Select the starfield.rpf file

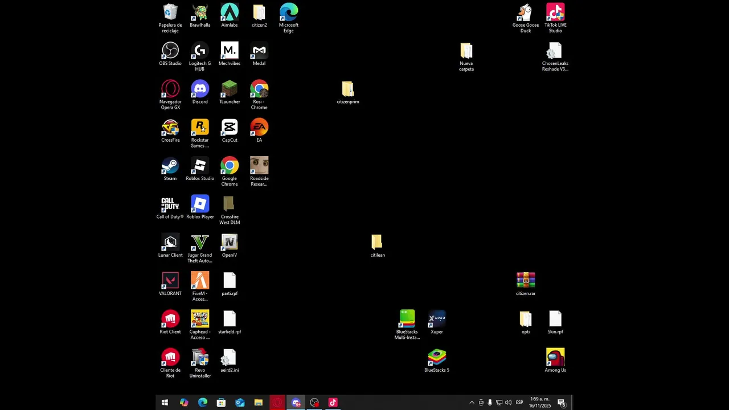[230, 322]
